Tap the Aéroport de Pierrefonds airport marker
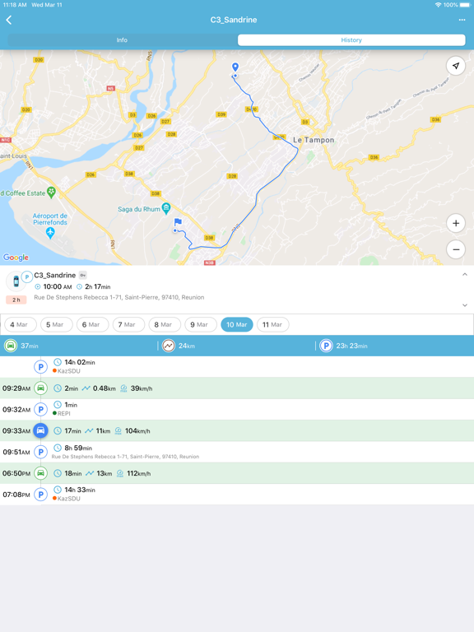This screenshot has height=632, width=474. (50, 232)
